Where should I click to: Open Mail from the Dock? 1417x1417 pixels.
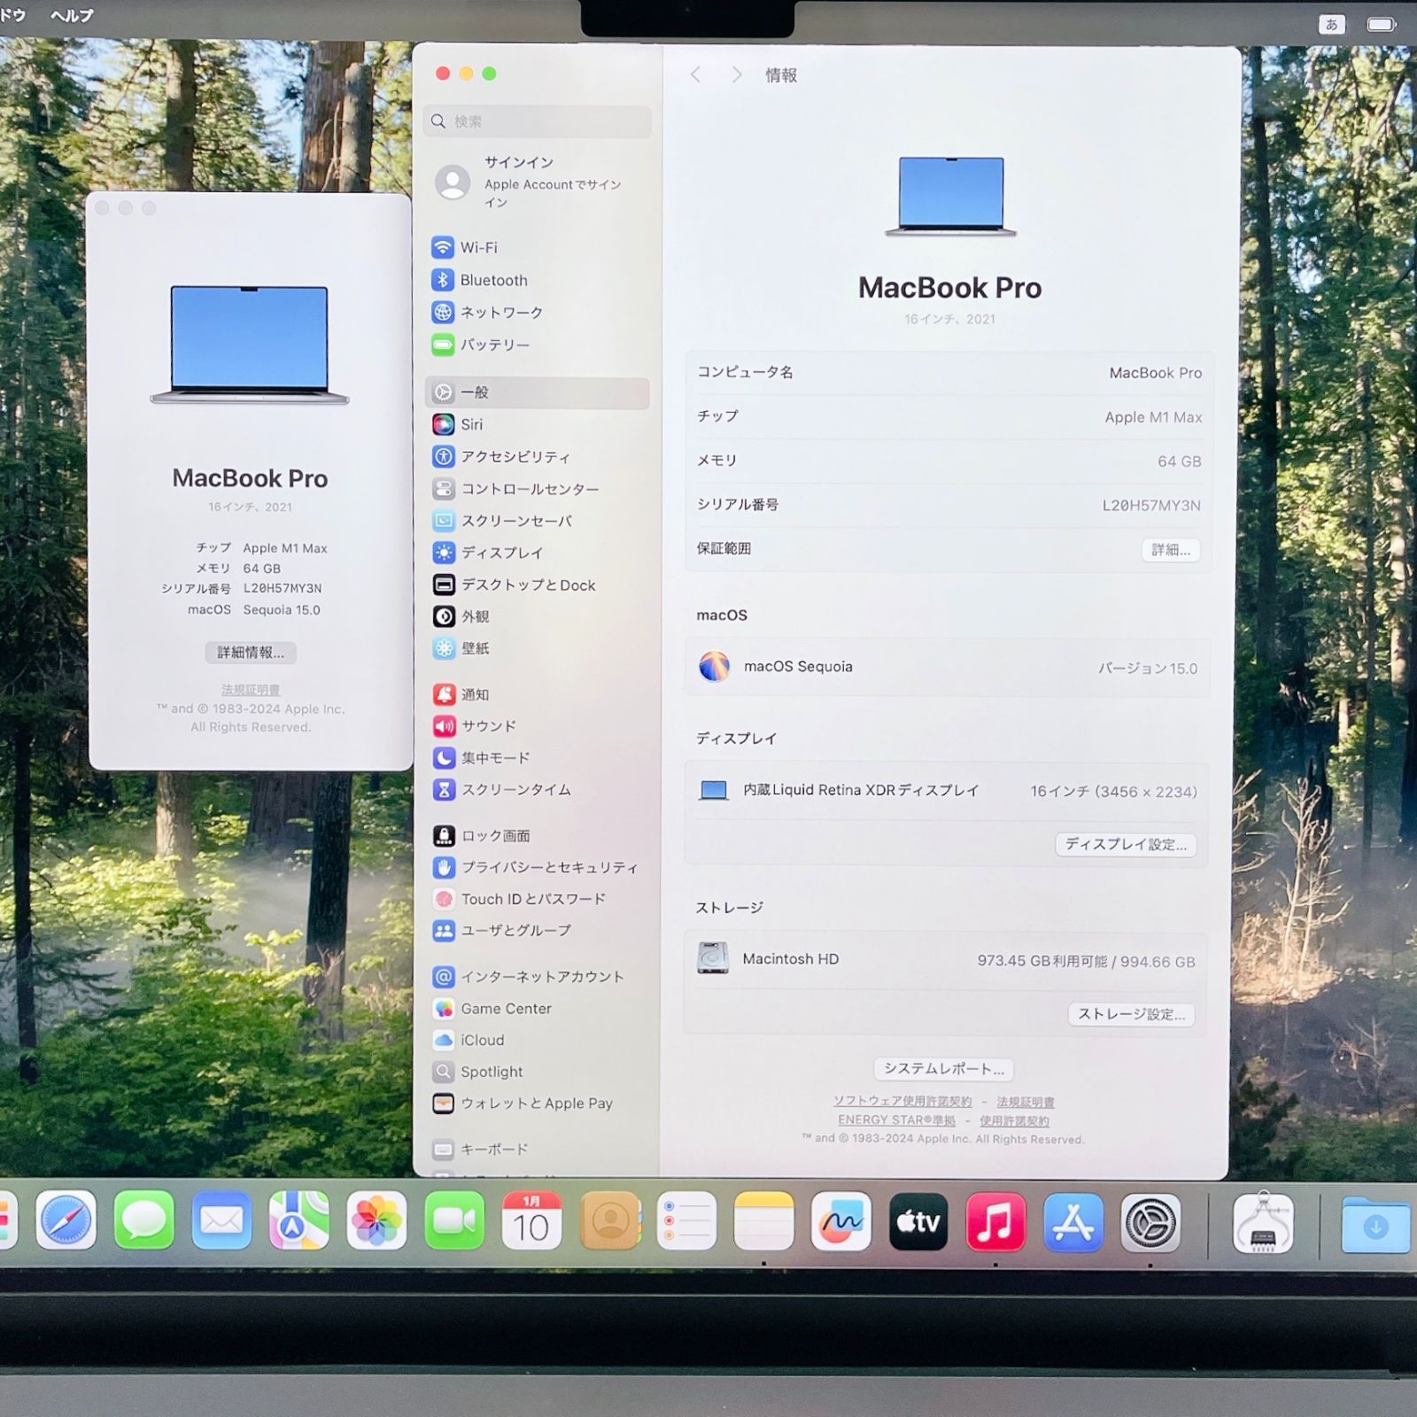point(221,1221)
